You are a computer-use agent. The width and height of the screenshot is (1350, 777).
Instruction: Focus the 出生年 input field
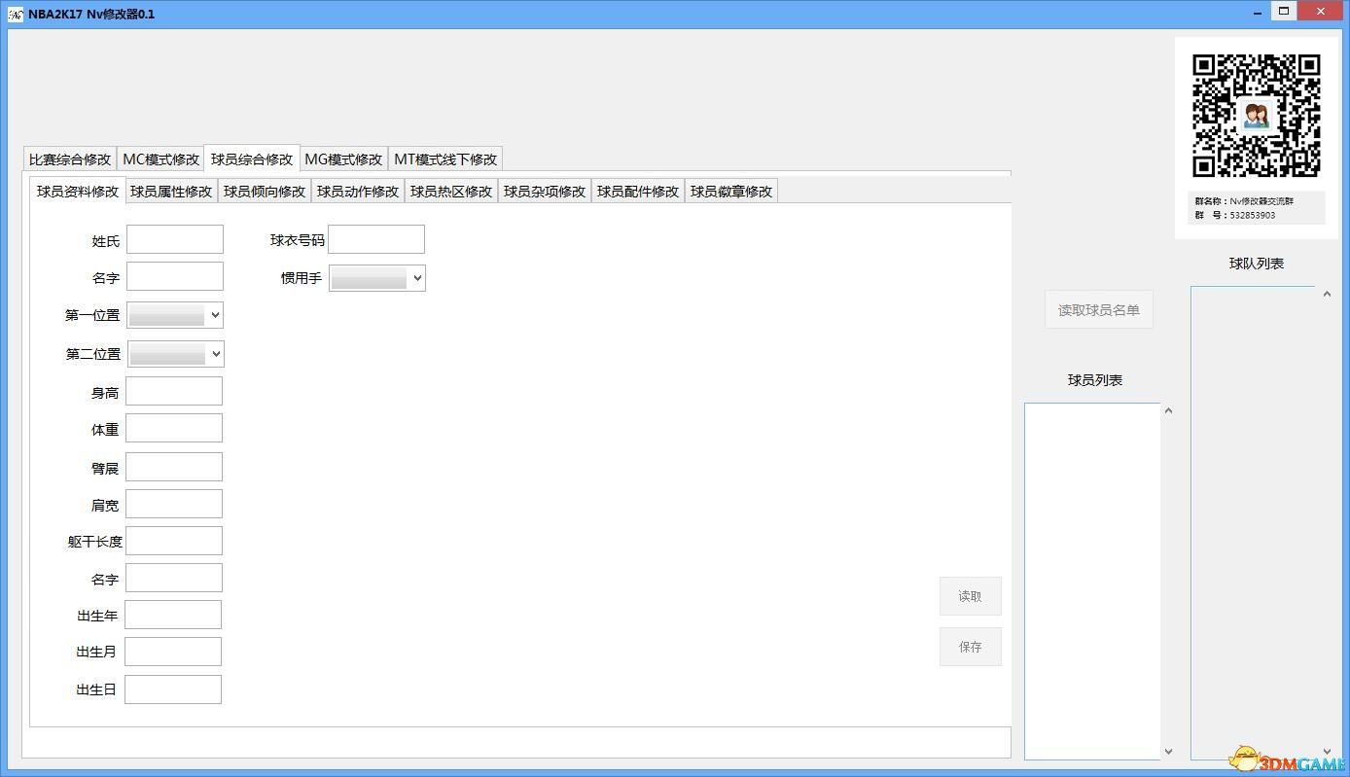pos(173,615)
